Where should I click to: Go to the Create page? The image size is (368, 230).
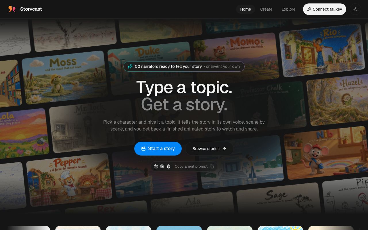click(x=266, y=9)
